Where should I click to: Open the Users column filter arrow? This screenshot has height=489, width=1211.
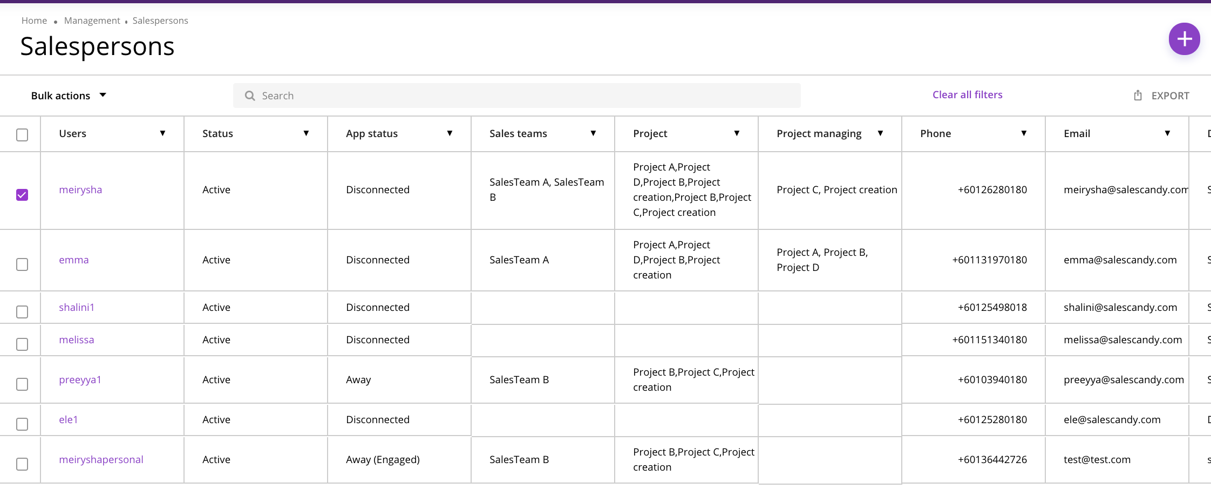pos(162,133)
